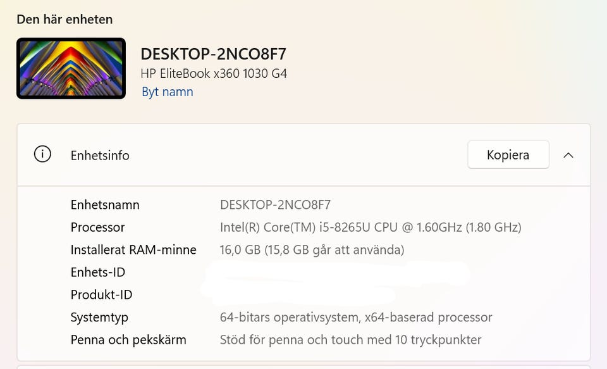Image resolution: width=607 pixels, height=369 pixels.
Task: Click the Processor row label
Action: tap(97, 227)
